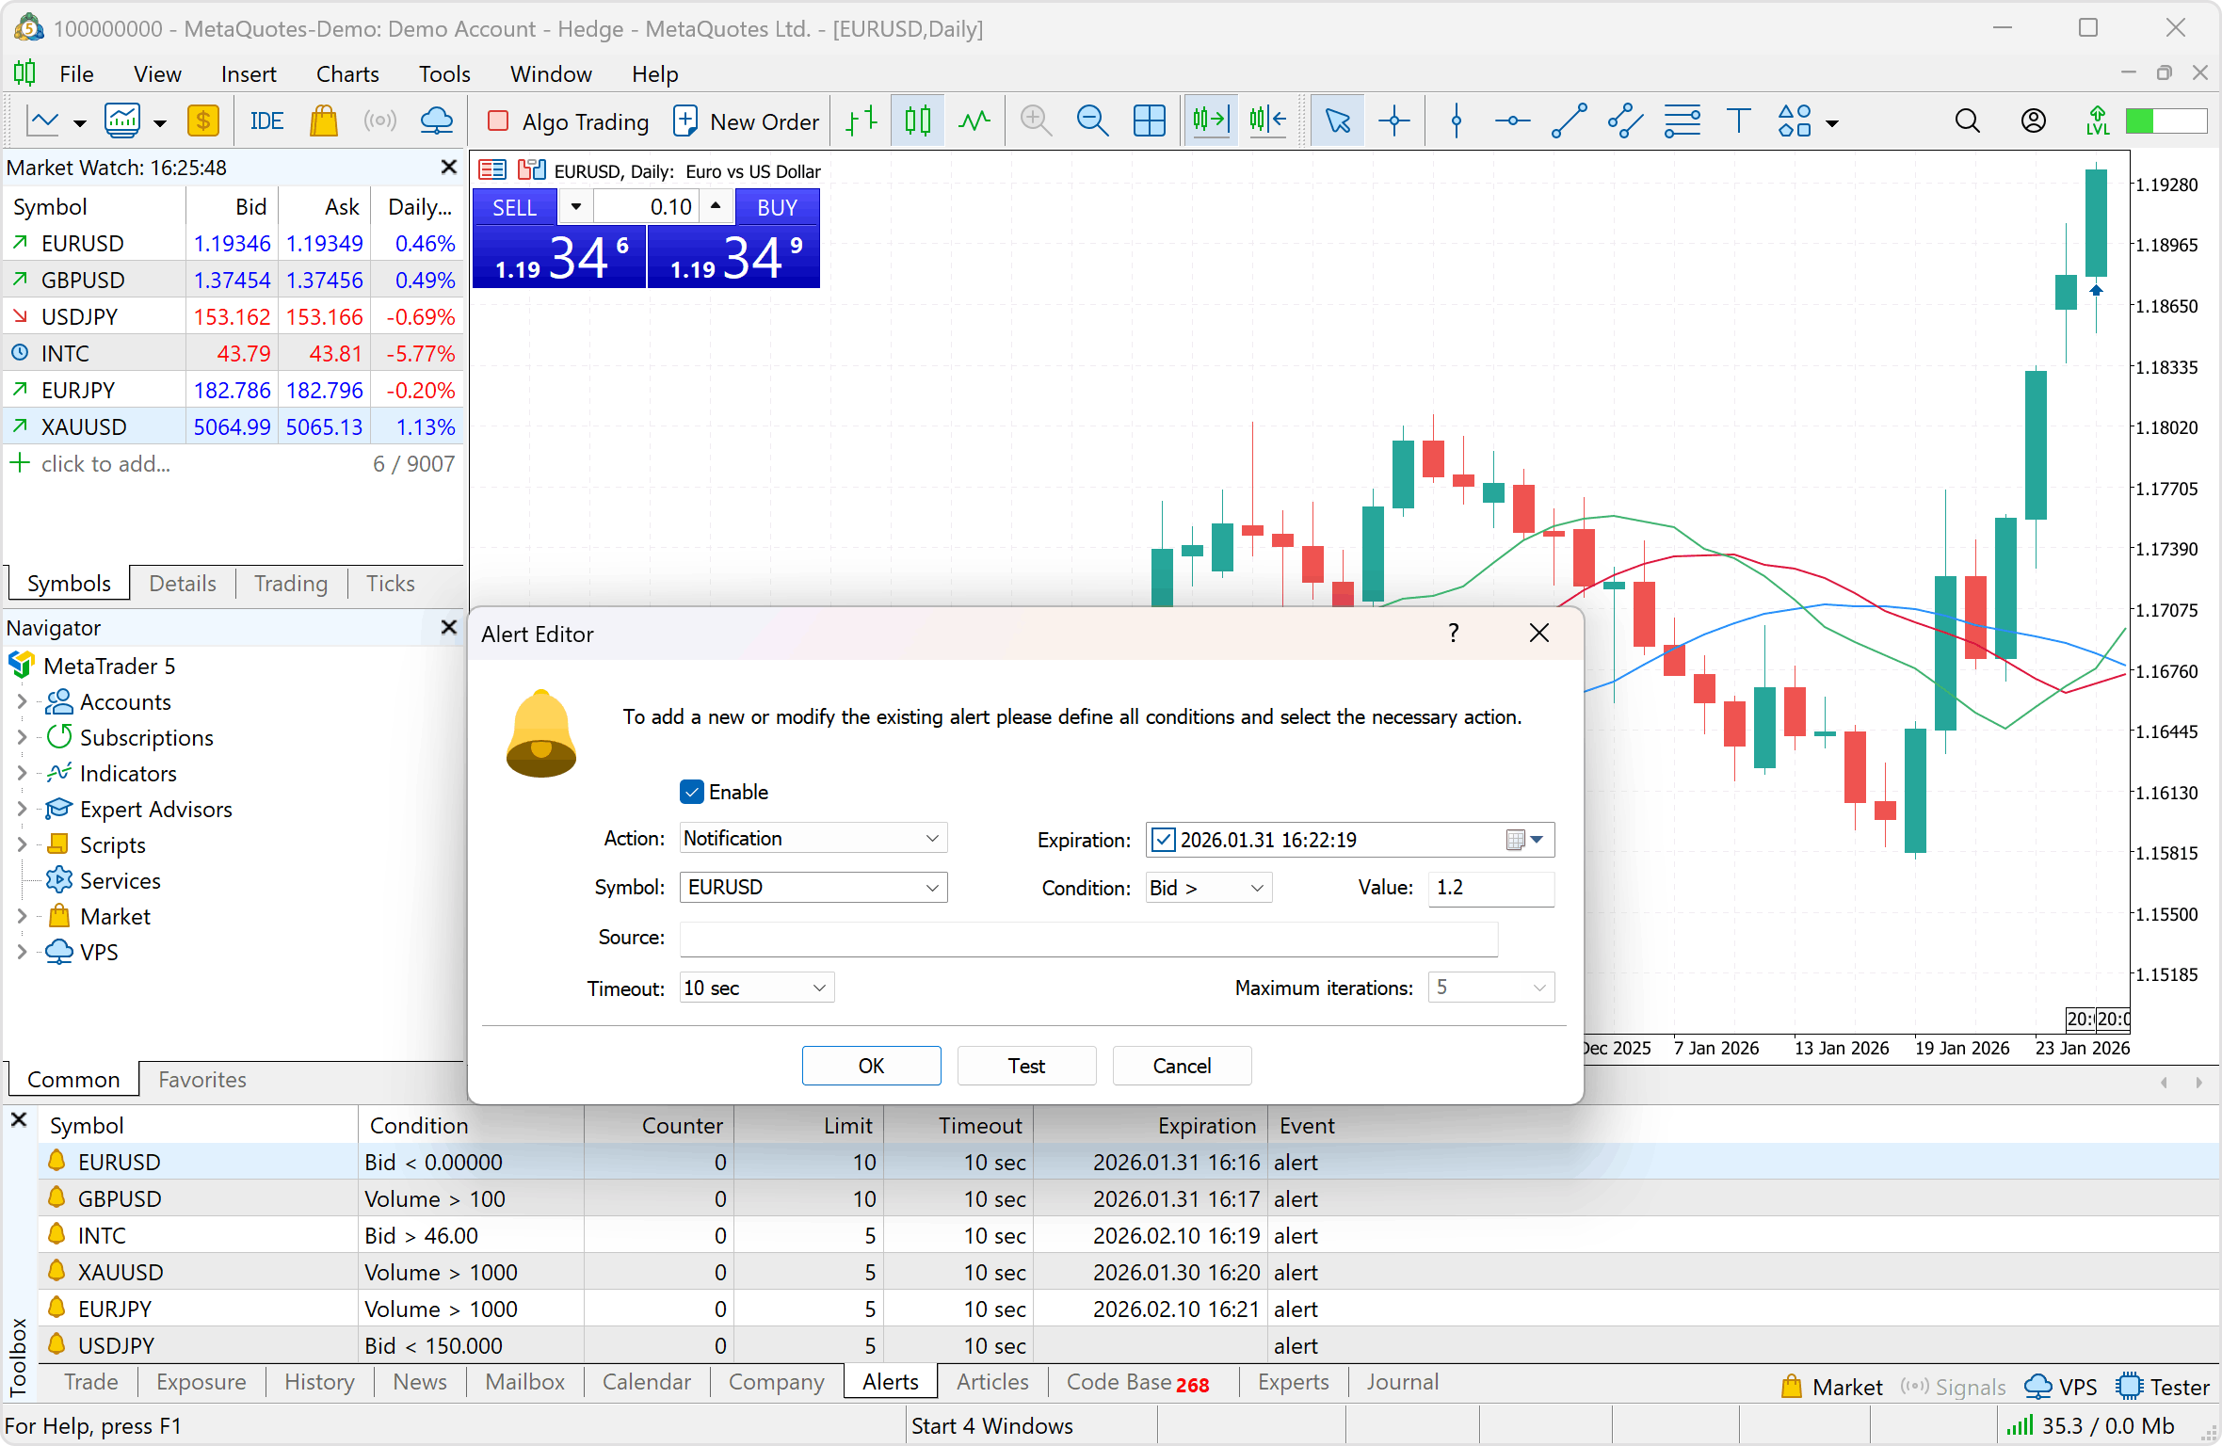
Task: Open the MQL5 IDE editor
Action: click(266, 121)
